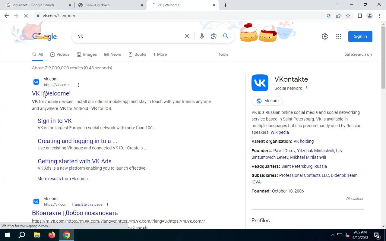Open vk.com button in knowledge panel
The image size is (386, 241).
pos(267,101)
